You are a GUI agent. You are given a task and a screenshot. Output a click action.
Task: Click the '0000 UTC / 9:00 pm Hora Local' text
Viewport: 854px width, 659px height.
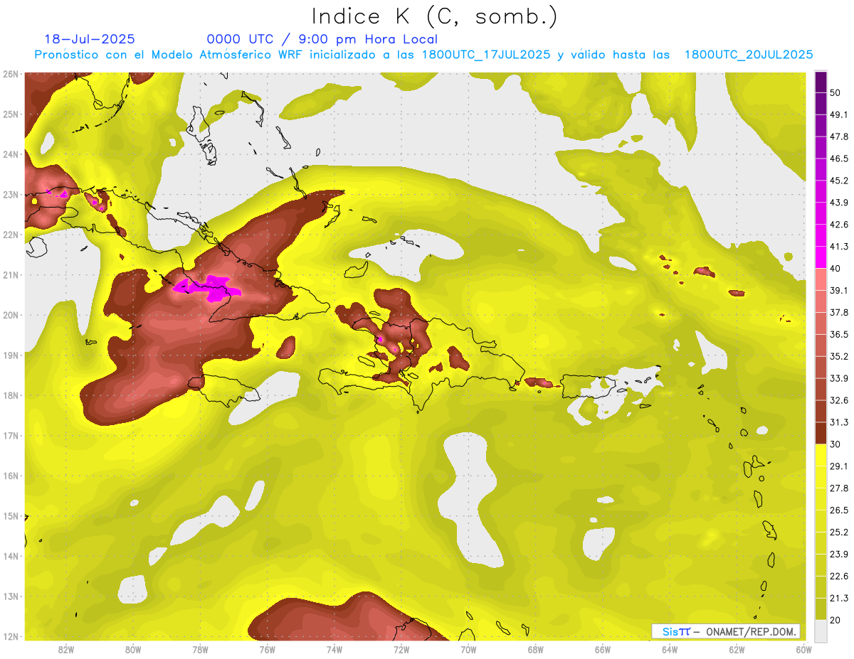[x=322, y=39]
